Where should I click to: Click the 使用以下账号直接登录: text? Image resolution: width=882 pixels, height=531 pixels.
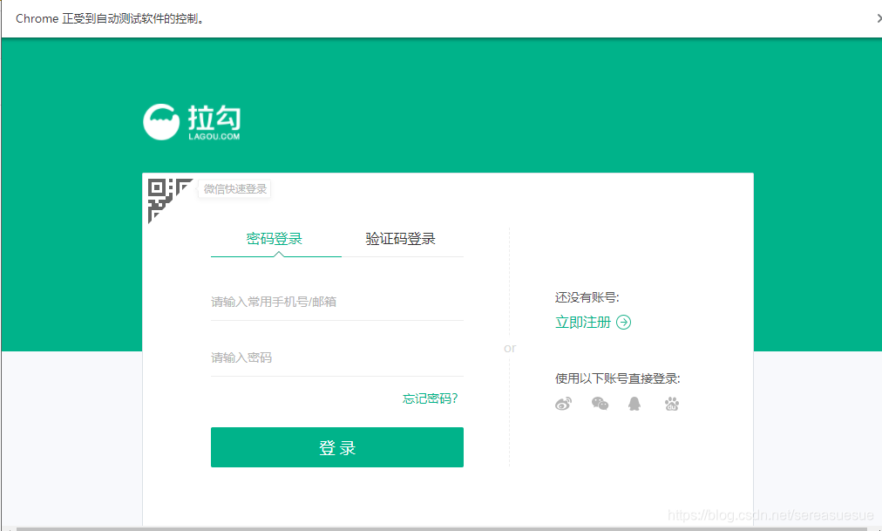click(x=618, y=378)
